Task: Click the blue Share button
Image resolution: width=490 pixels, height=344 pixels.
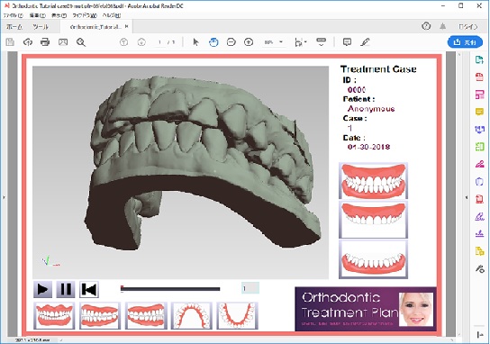Action: coord(465,42)
